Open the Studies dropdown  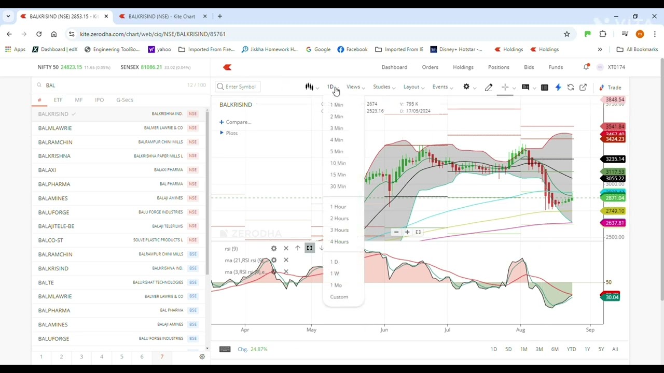pos(384,87)
